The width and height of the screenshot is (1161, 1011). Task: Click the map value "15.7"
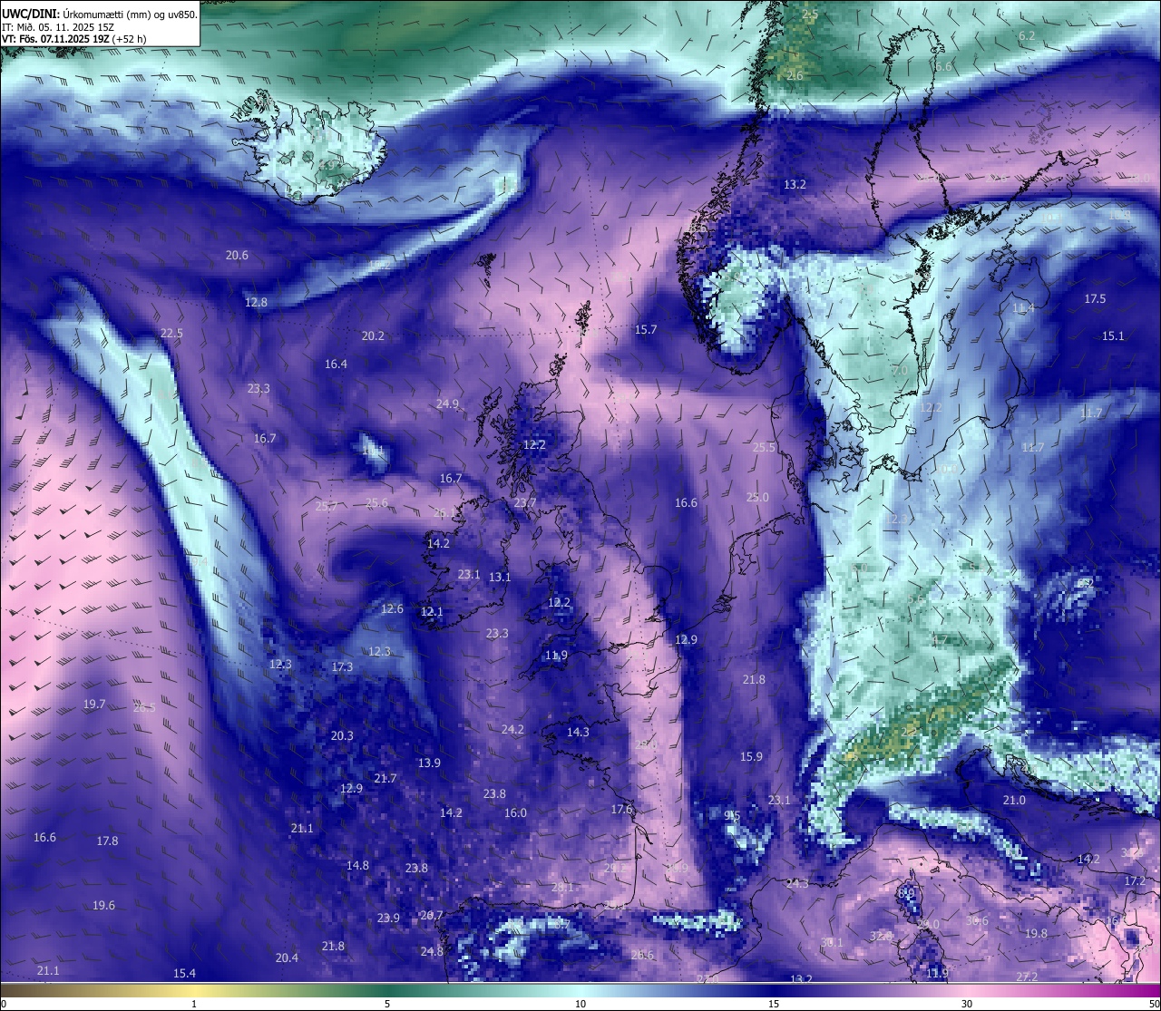(646, 329)
